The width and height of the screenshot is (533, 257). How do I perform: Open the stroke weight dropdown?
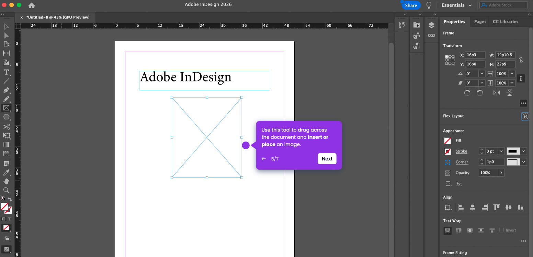click(501, 151)
